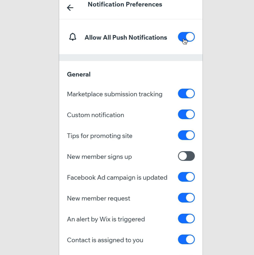Click the notification bell icon
Image resolution: width=254 pixels, height=255 pixels.
[x=73, y=37]
